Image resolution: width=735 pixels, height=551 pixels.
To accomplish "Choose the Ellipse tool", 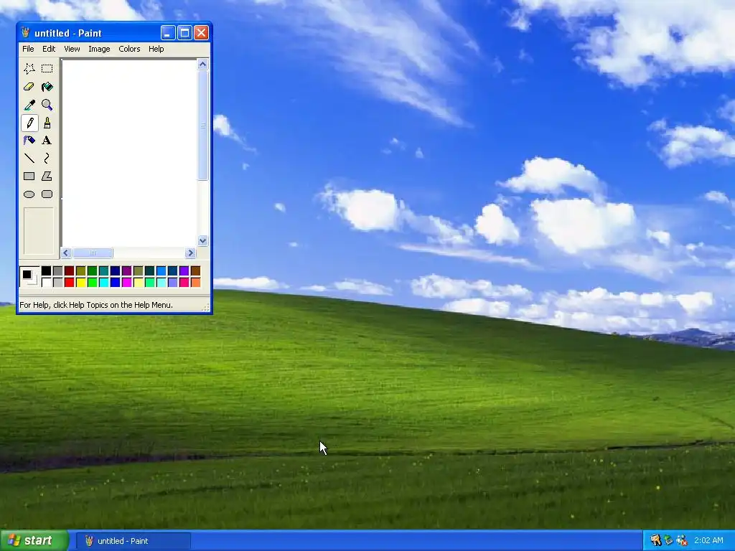I will (29, 194).
